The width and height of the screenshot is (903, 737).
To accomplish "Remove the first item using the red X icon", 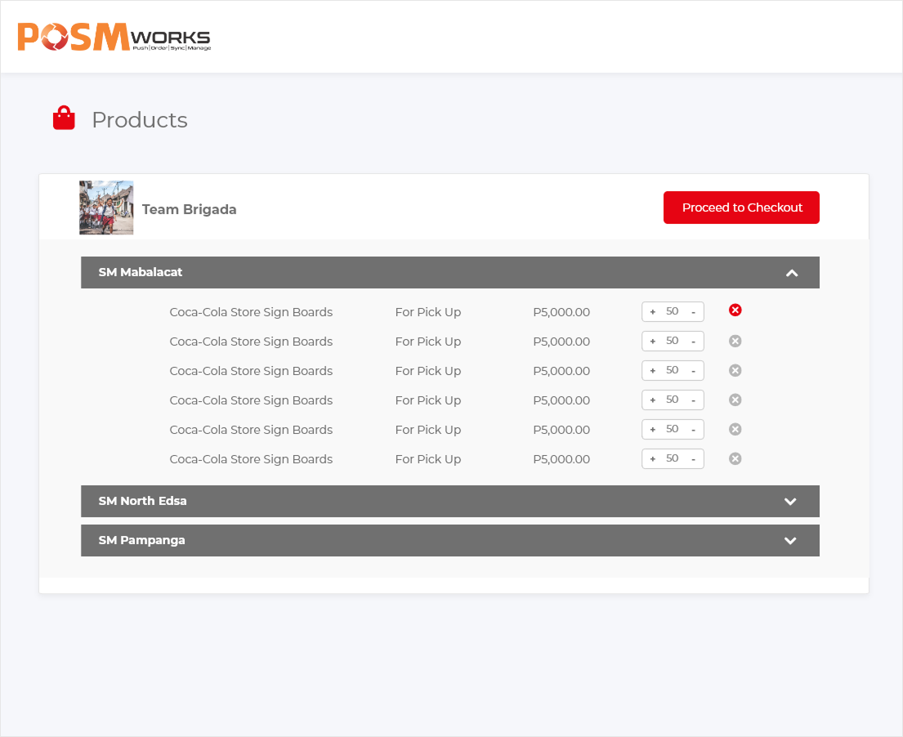I will [735, 310].
